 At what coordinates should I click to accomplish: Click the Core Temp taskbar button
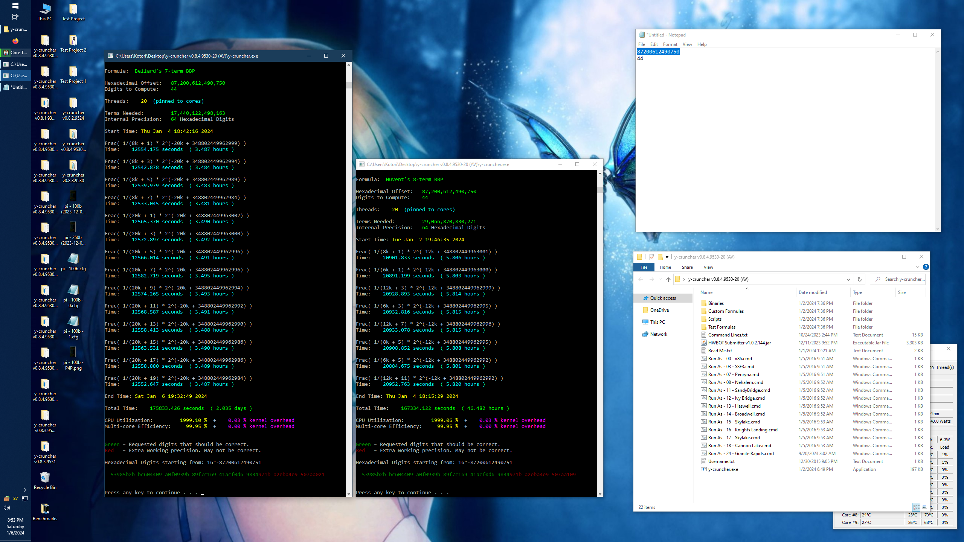pyautogui.click(x=15, y=53)
